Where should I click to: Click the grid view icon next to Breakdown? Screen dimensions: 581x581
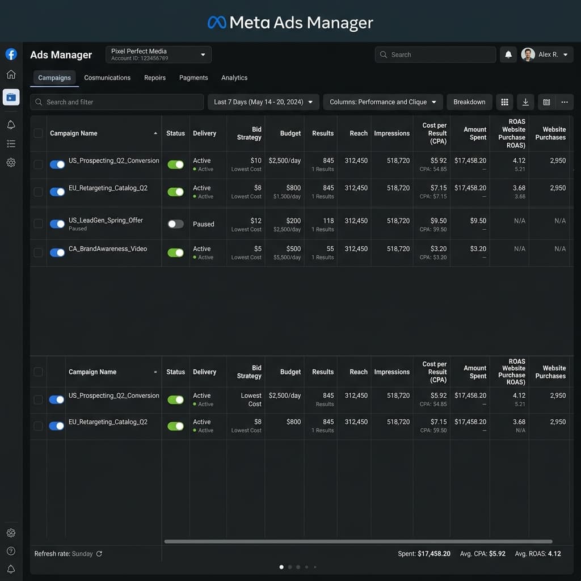pyautogui.click(x=504, y=102)
